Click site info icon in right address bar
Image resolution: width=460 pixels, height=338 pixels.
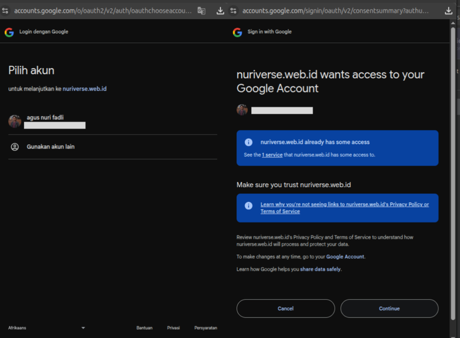233,11
